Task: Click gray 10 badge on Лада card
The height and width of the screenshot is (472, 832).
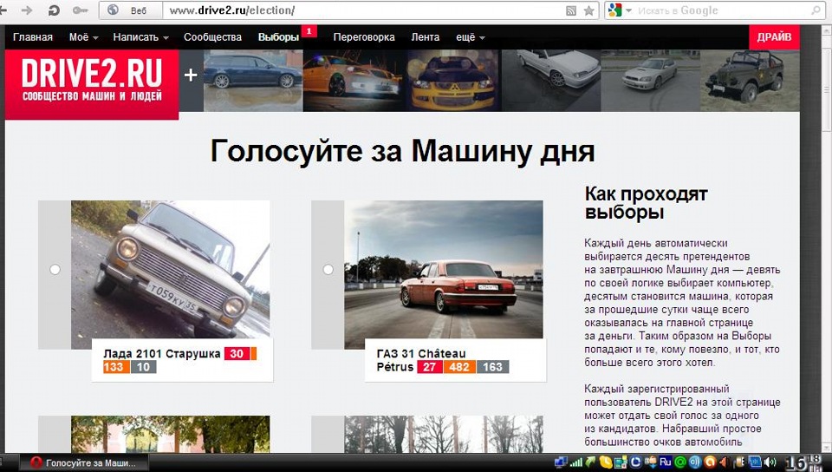Action: coord(143,367)
